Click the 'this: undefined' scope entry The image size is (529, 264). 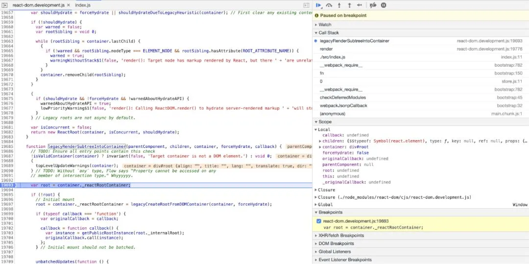point(340,176)
